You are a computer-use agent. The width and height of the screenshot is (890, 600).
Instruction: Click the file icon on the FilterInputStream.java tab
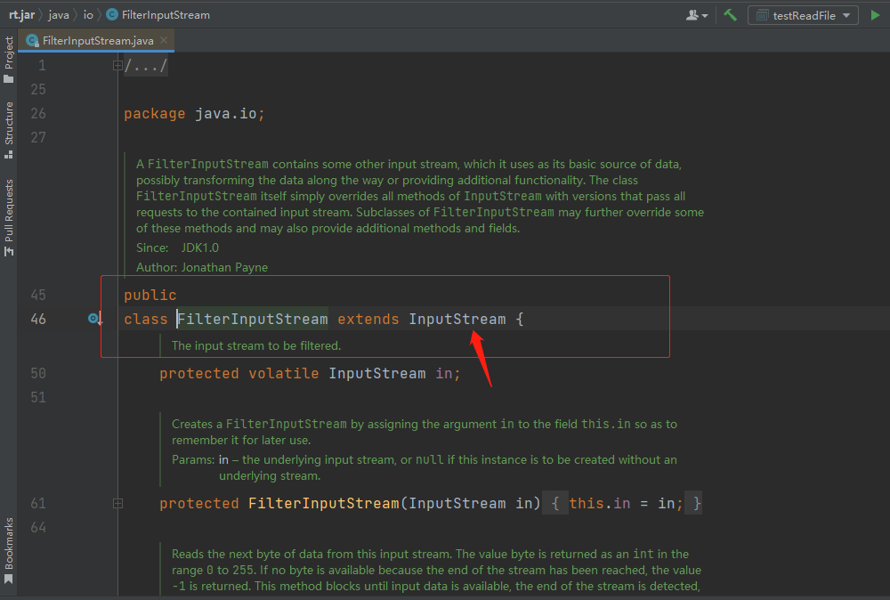click(33, 41)
